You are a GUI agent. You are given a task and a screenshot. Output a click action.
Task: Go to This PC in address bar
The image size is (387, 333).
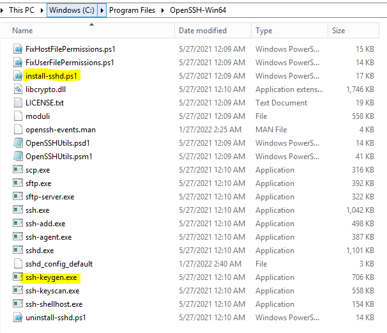[x=22, y=10]
